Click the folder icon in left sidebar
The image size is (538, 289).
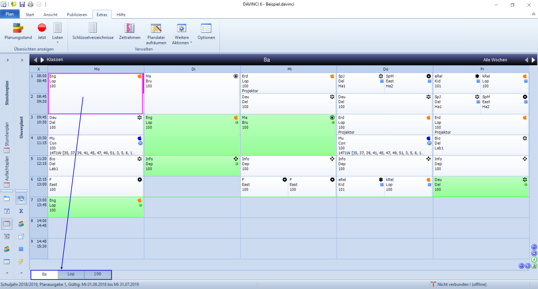tap(7, 199)
